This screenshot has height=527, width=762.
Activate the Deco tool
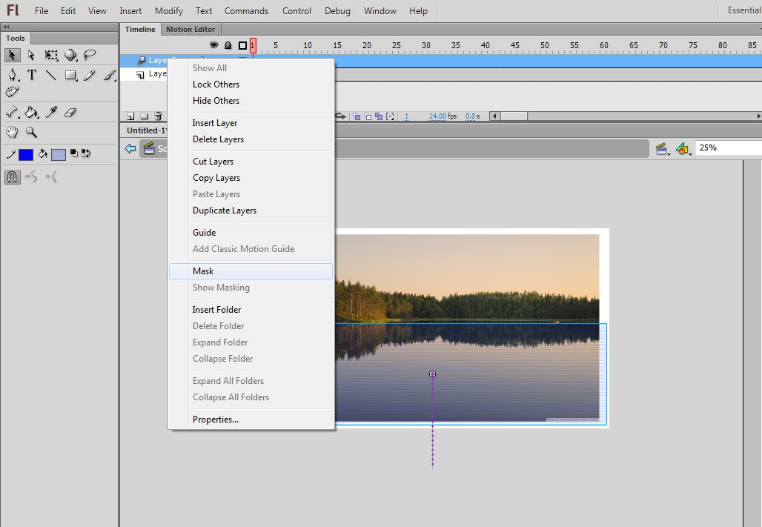pyautogui.click(x=12, y=91)
